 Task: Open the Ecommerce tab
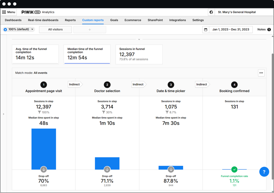click(x=133, y=20)
